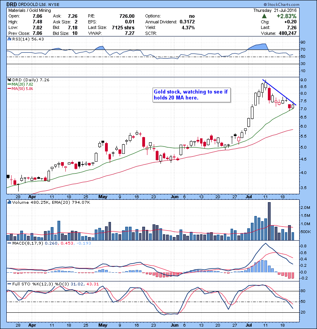Click the -0.2 MACD axis label
Image resolution: width=317 pixels, height=329 pixels.
point(304,278)
